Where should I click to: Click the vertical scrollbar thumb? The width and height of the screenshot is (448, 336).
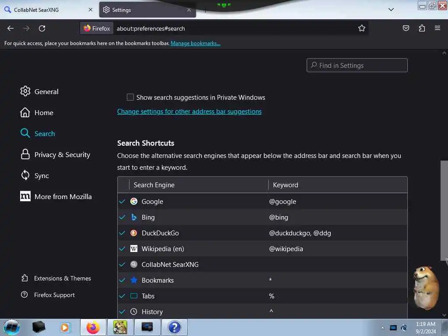point(444,210)
